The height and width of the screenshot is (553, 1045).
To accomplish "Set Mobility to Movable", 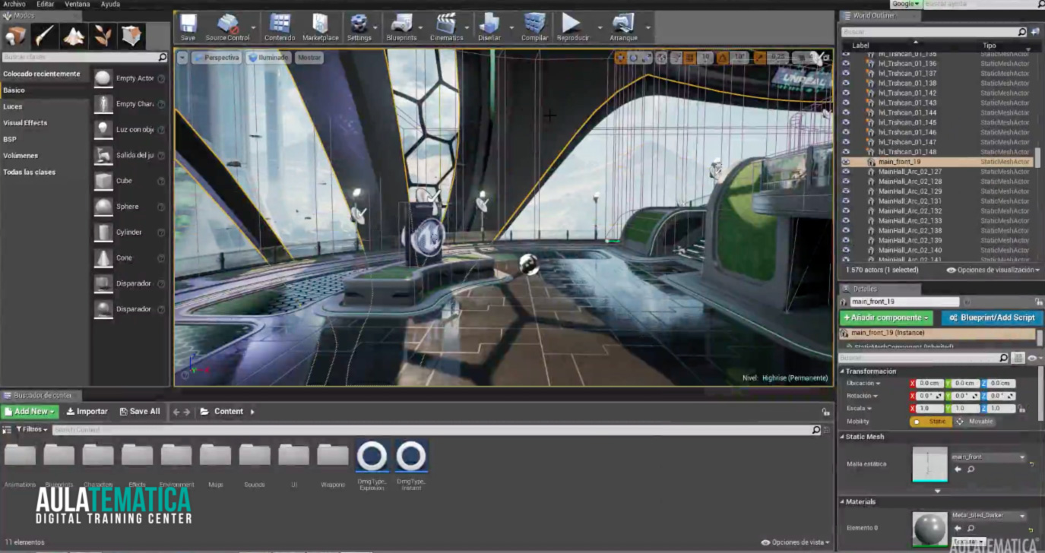I will pyautogui.click(x=974, y=422).
